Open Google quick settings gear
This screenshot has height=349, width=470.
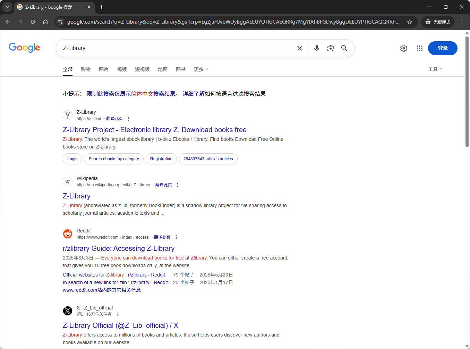[x=404, y=48]
